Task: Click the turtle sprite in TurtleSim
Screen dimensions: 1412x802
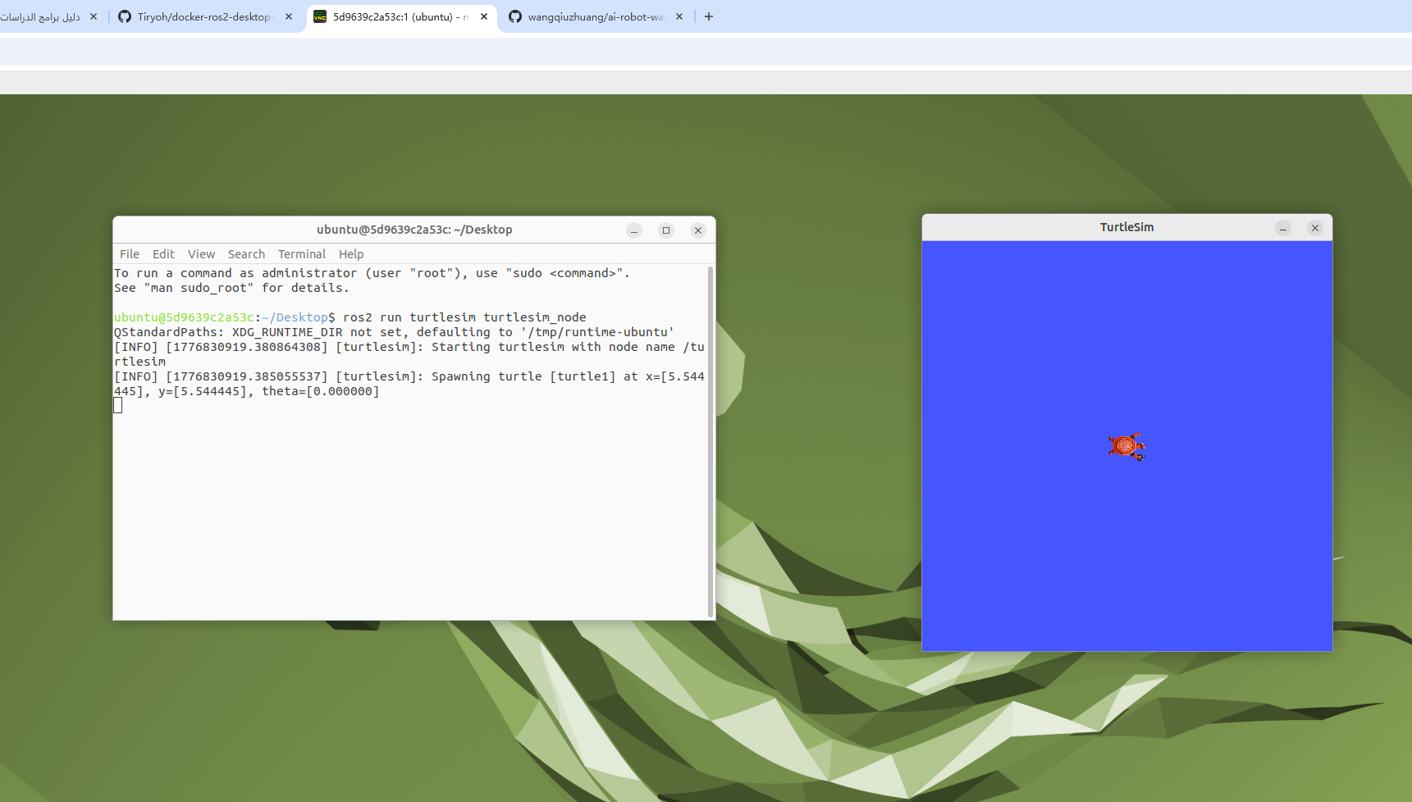Action: point(1126,447)
